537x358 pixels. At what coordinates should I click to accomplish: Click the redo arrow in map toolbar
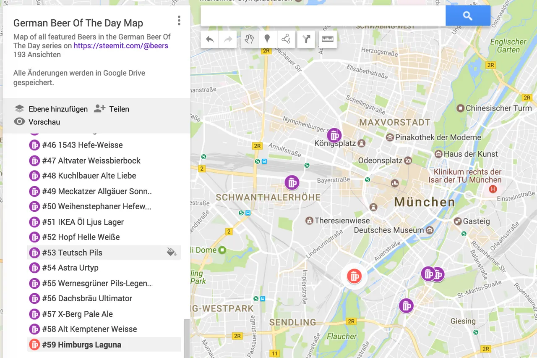click(x=228, y=39)
